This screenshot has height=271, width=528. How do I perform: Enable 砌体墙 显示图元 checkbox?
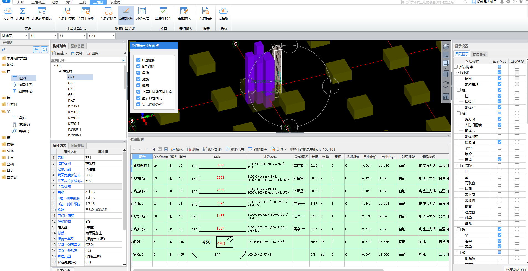[500, 131]
